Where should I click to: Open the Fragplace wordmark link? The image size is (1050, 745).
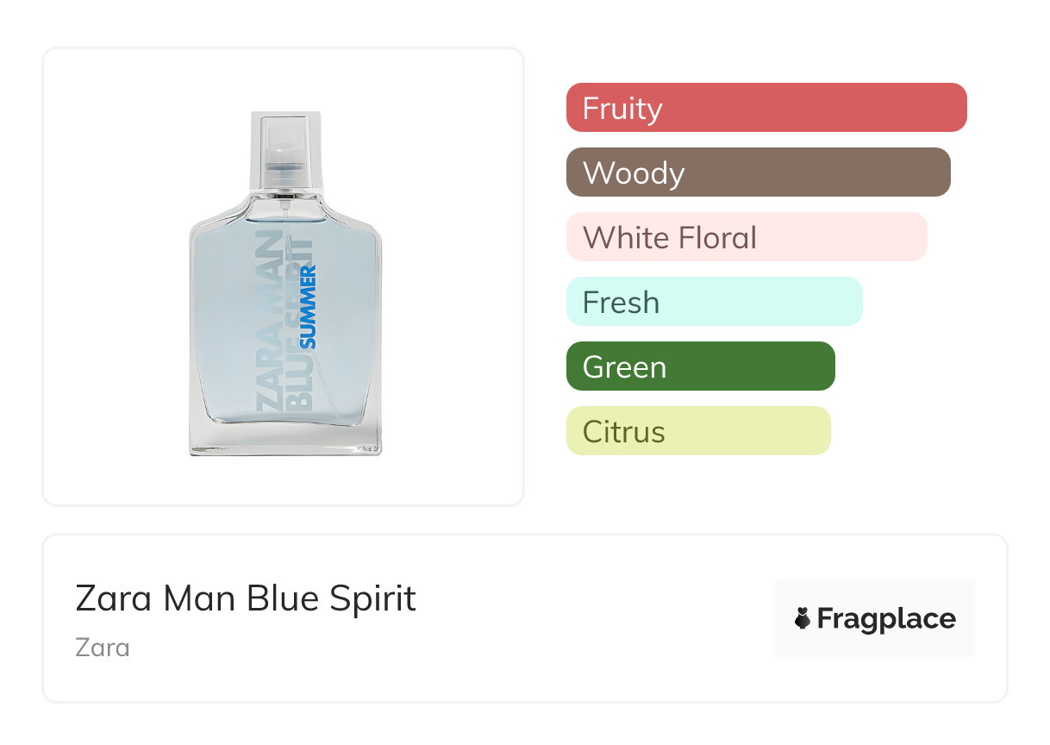point(886,618)
